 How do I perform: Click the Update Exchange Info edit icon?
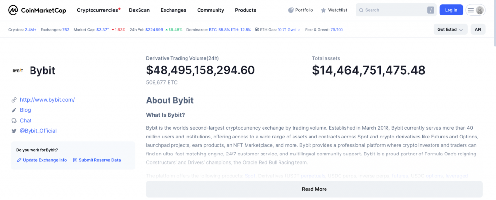pos(19,160)
